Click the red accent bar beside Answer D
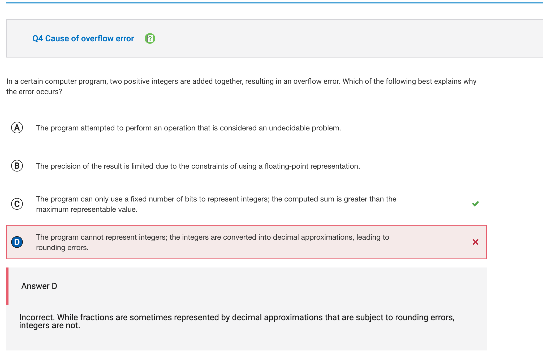The image size is (543, 351). 7,286
